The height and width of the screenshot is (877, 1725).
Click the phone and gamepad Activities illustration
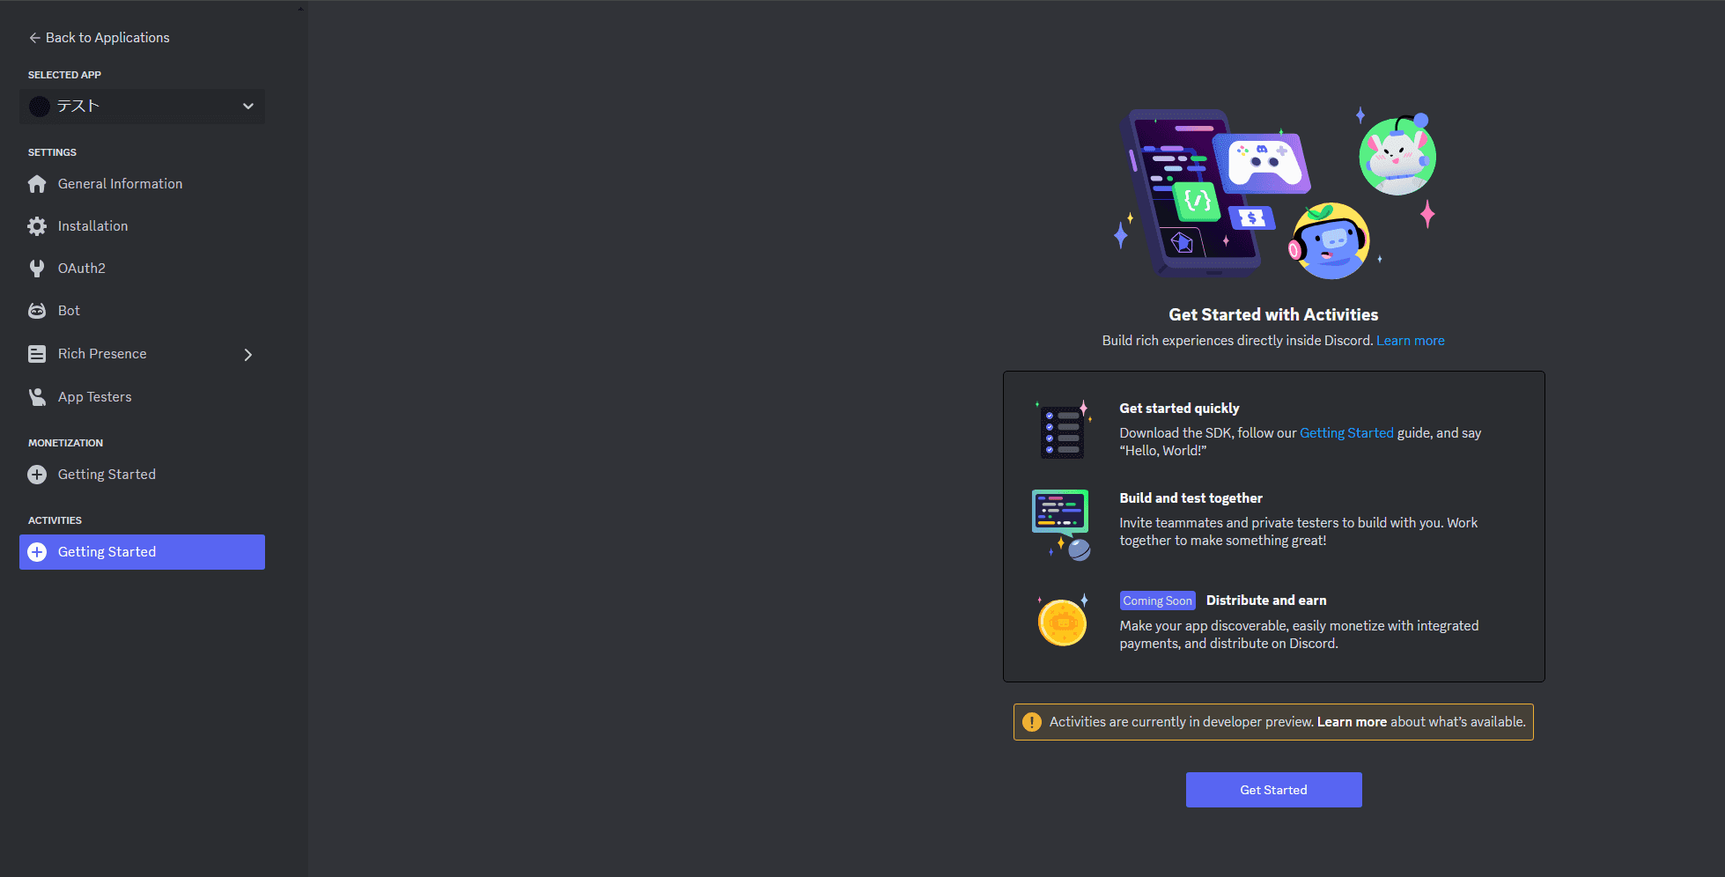[1214, 194]
